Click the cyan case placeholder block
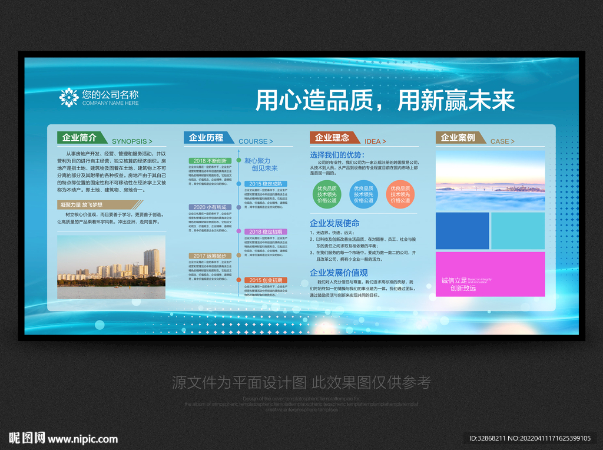 tap(518, 231)
